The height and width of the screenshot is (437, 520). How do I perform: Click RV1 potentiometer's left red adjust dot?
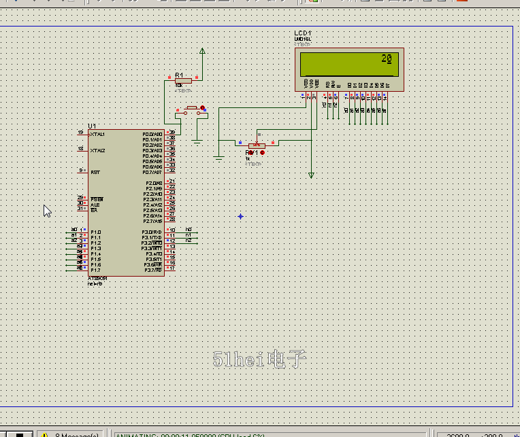251,153
